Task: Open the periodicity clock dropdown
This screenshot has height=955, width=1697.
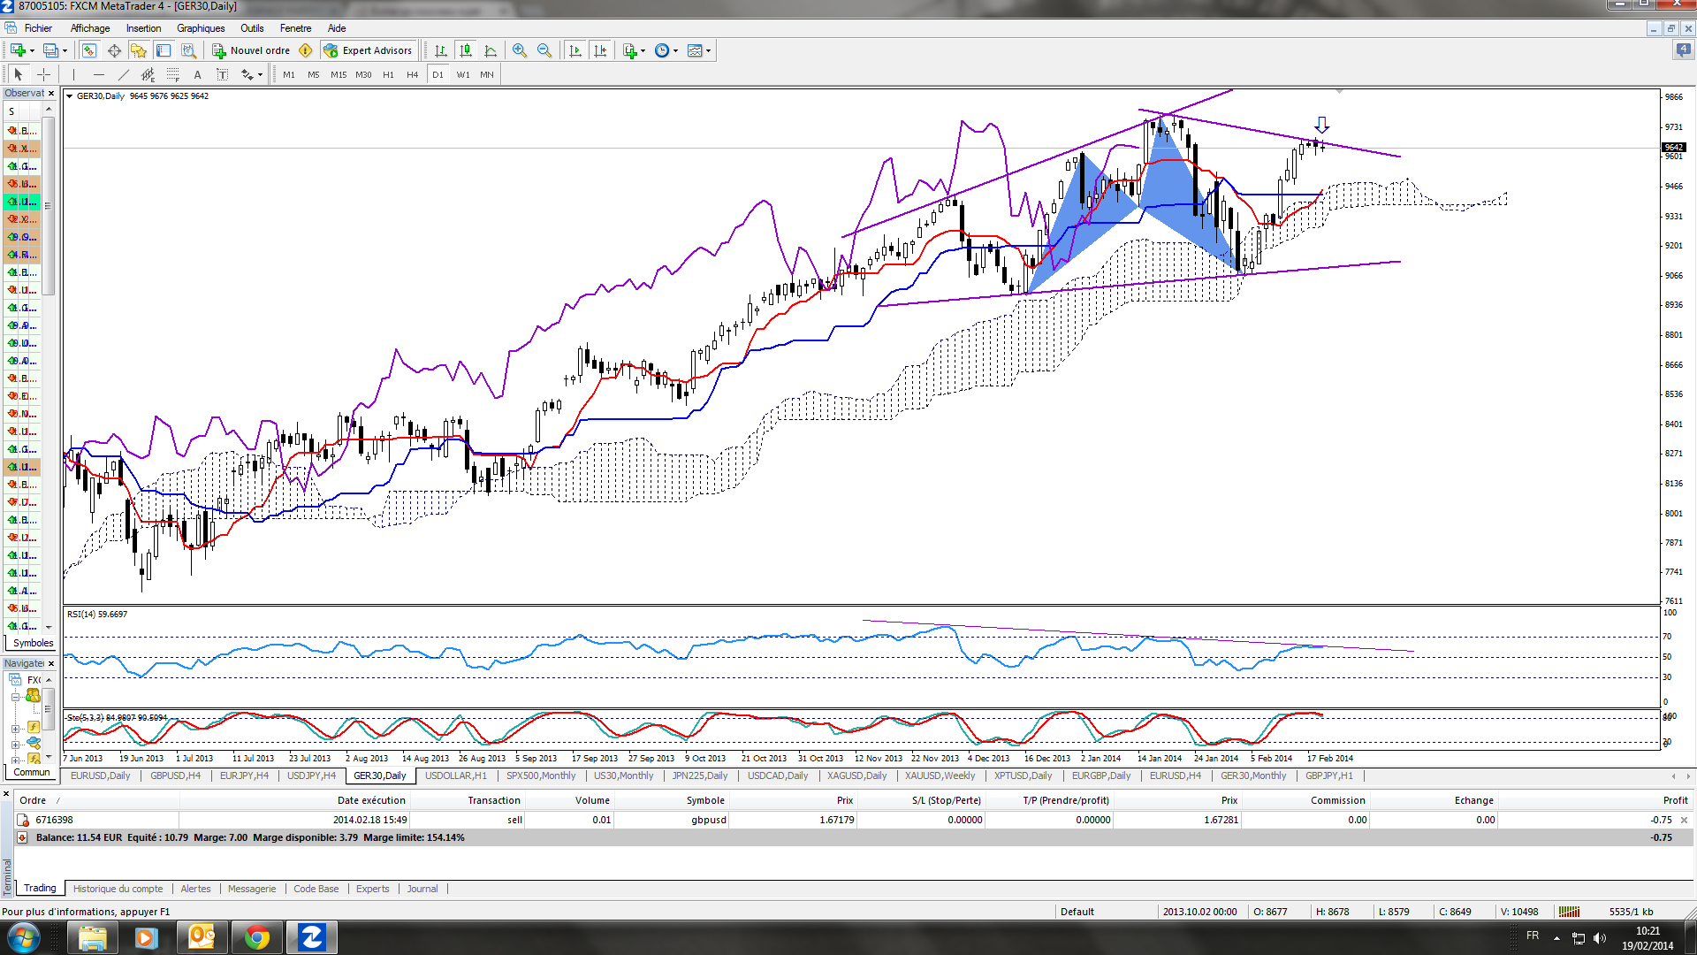Action: tap(676, 50)
